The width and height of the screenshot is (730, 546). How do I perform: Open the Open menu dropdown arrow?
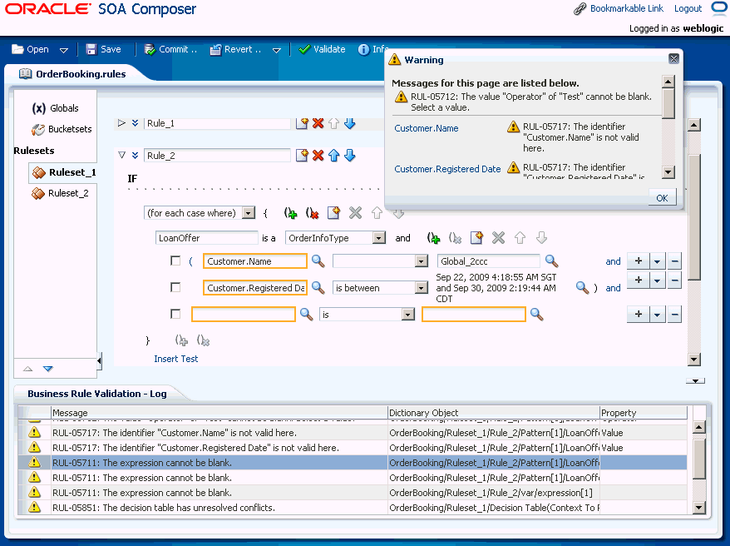(64, 50)
